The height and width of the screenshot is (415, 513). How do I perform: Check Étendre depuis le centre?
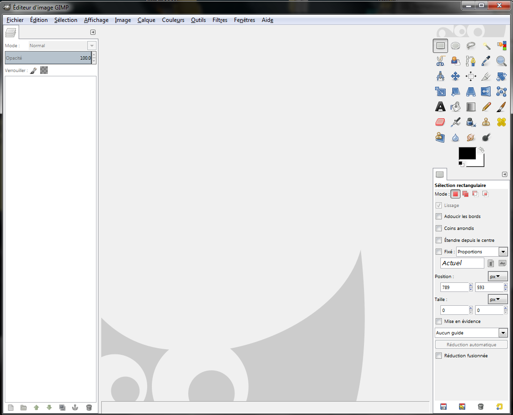(439, 240)
